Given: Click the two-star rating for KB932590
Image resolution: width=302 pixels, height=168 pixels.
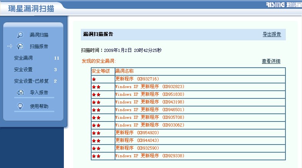Looking at the screenshot, I should tap(96, 148).
